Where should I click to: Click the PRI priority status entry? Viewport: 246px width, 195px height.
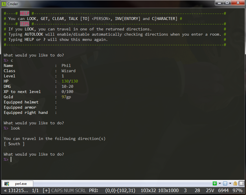93,190
